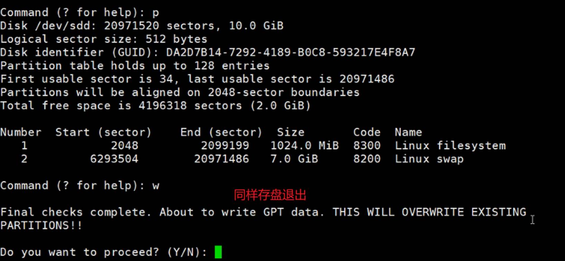Click the Number column header

[21, 132]
